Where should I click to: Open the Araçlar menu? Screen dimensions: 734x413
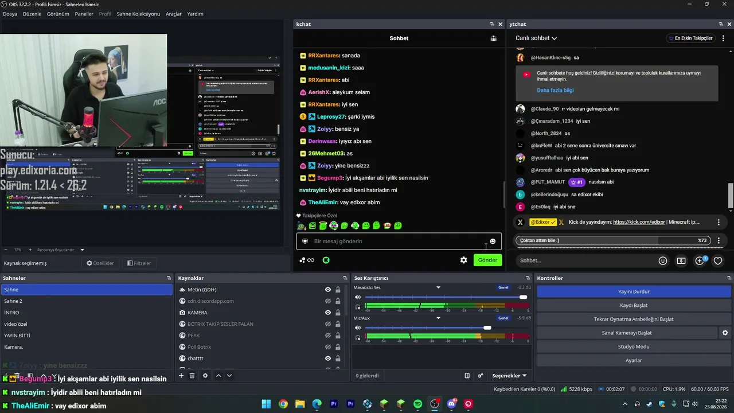(x=174, y=14)
